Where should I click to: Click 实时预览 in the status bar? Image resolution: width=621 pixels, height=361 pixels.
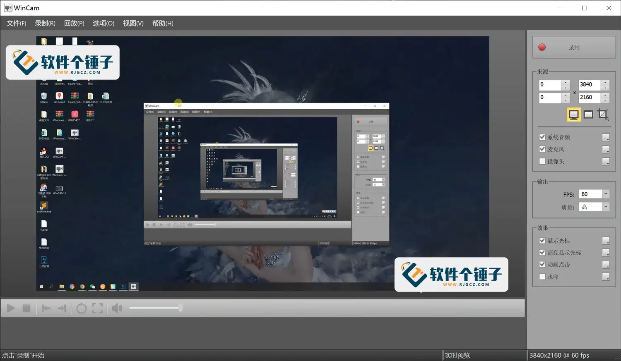click(x=457, y=355)
